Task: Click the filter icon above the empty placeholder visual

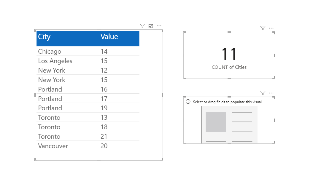Action: [263, 93]
